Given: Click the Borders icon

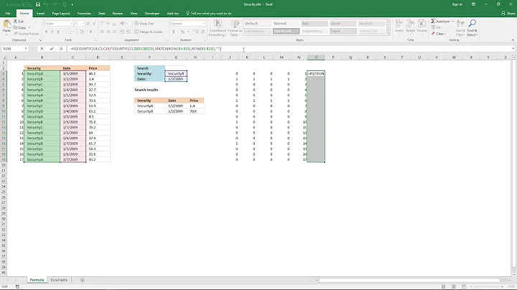Looking at the screenshot, I should tap(70, 32).
